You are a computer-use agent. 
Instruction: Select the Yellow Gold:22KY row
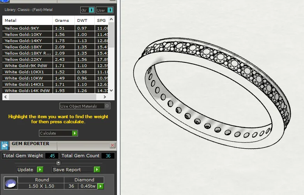tap(55, 59)
